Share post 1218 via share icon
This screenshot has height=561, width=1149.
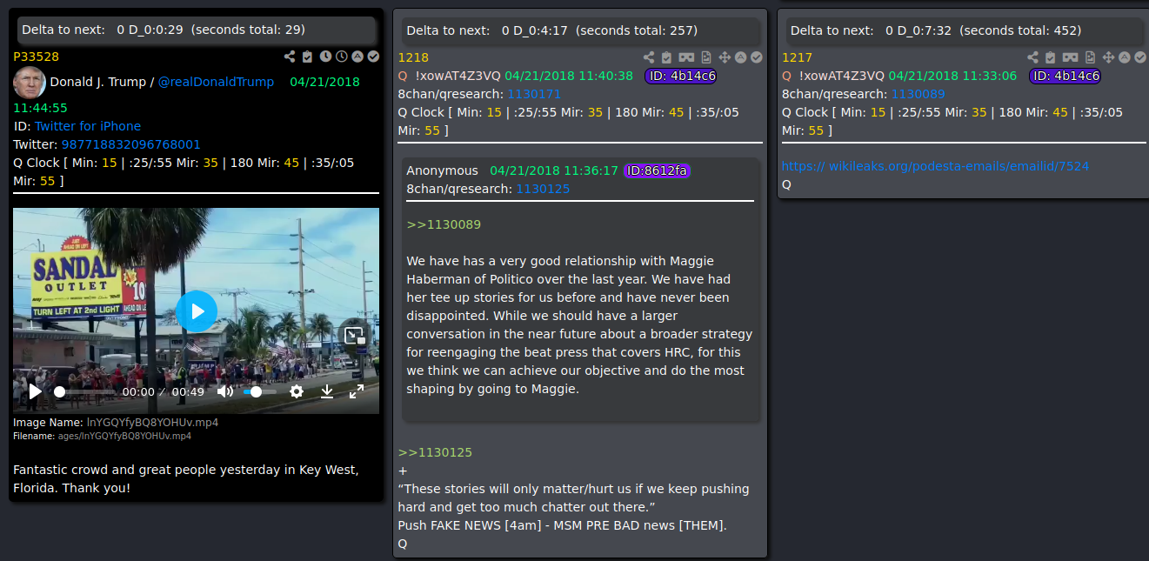pos(649,57)
